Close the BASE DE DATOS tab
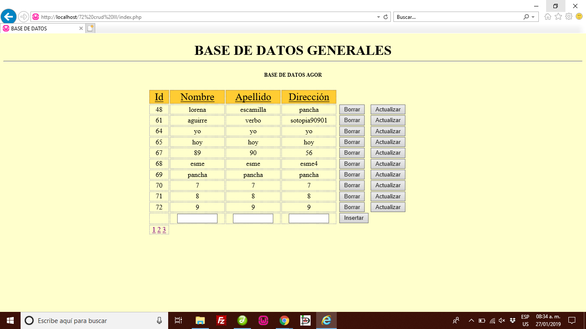586x329 pixels. click(x=81, y=28)
